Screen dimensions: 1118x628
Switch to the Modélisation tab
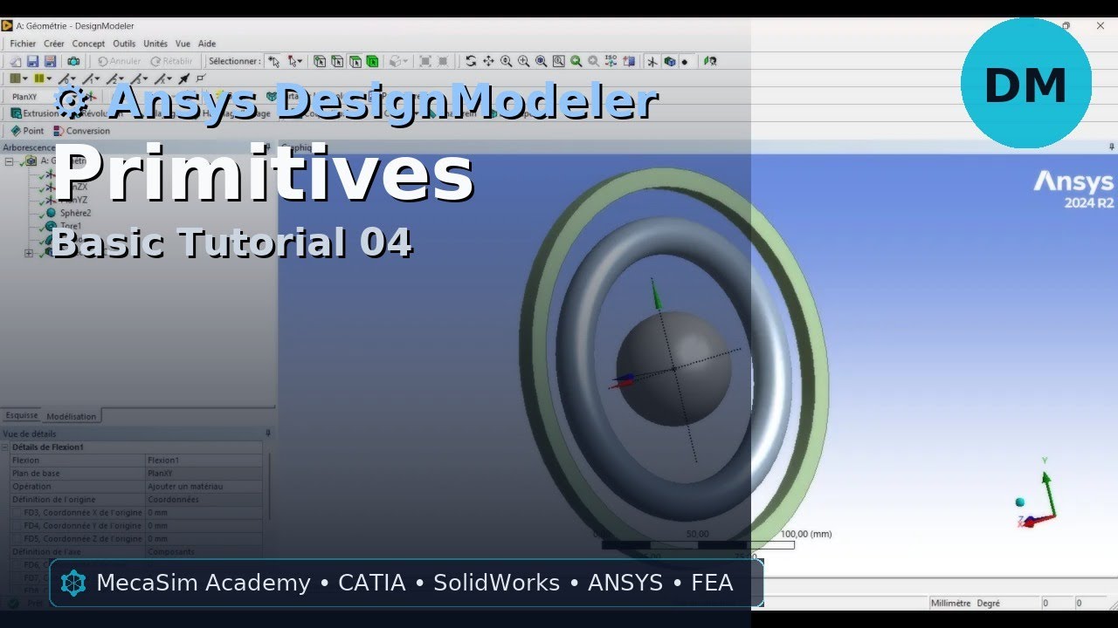[x=72, y=416]
